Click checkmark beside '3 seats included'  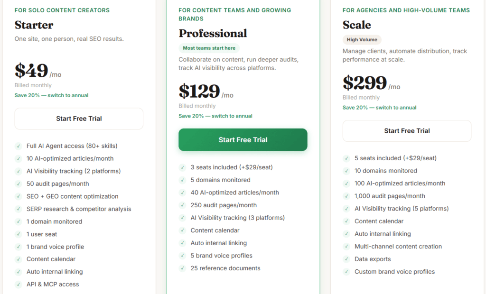pyautogui.click(x=182, y=167)
